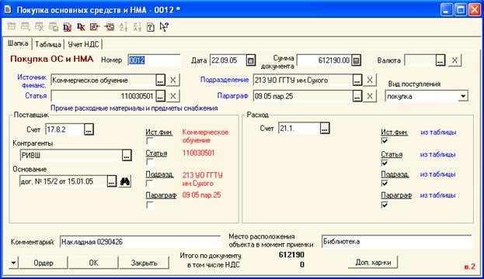This screenshot has height=279, width=484.
Task: Open selection for Статья 110030501
Action: [160, 96]
